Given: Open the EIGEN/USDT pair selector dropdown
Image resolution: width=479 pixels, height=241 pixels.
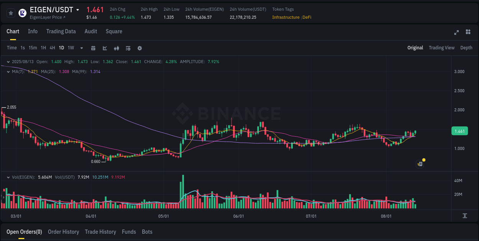Looking at the screenshot, I should [79, 10].
